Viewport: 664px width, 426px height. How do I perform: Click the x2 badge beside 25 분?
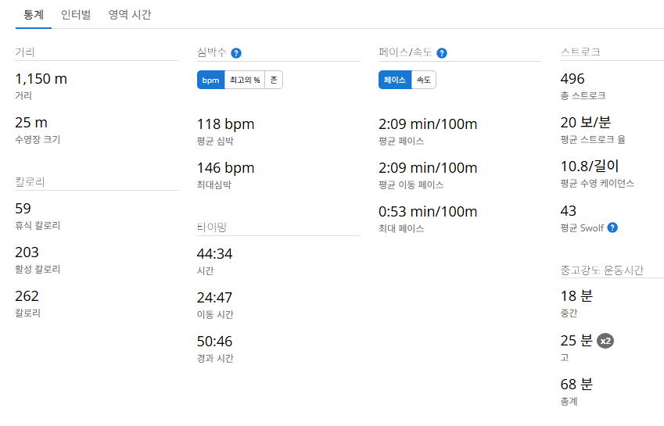(x=605, y=341)
